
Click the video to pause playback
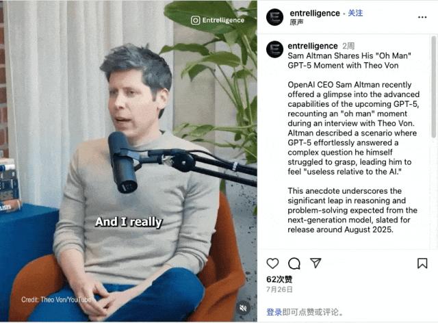pos(129,161)
